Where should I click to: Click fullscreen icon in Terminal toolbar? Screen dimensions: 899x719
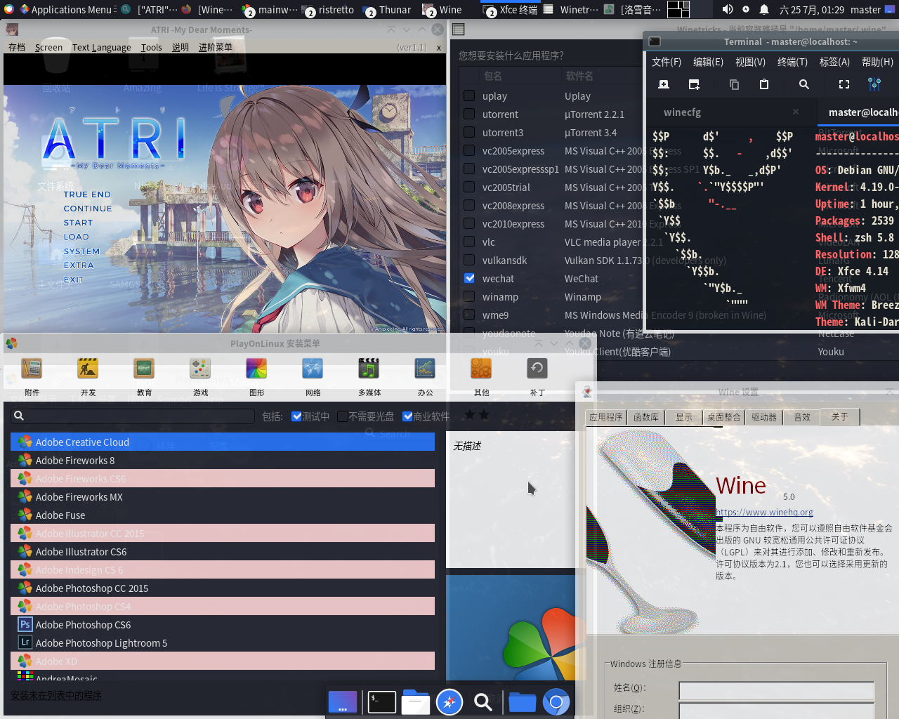coord(844,84)
